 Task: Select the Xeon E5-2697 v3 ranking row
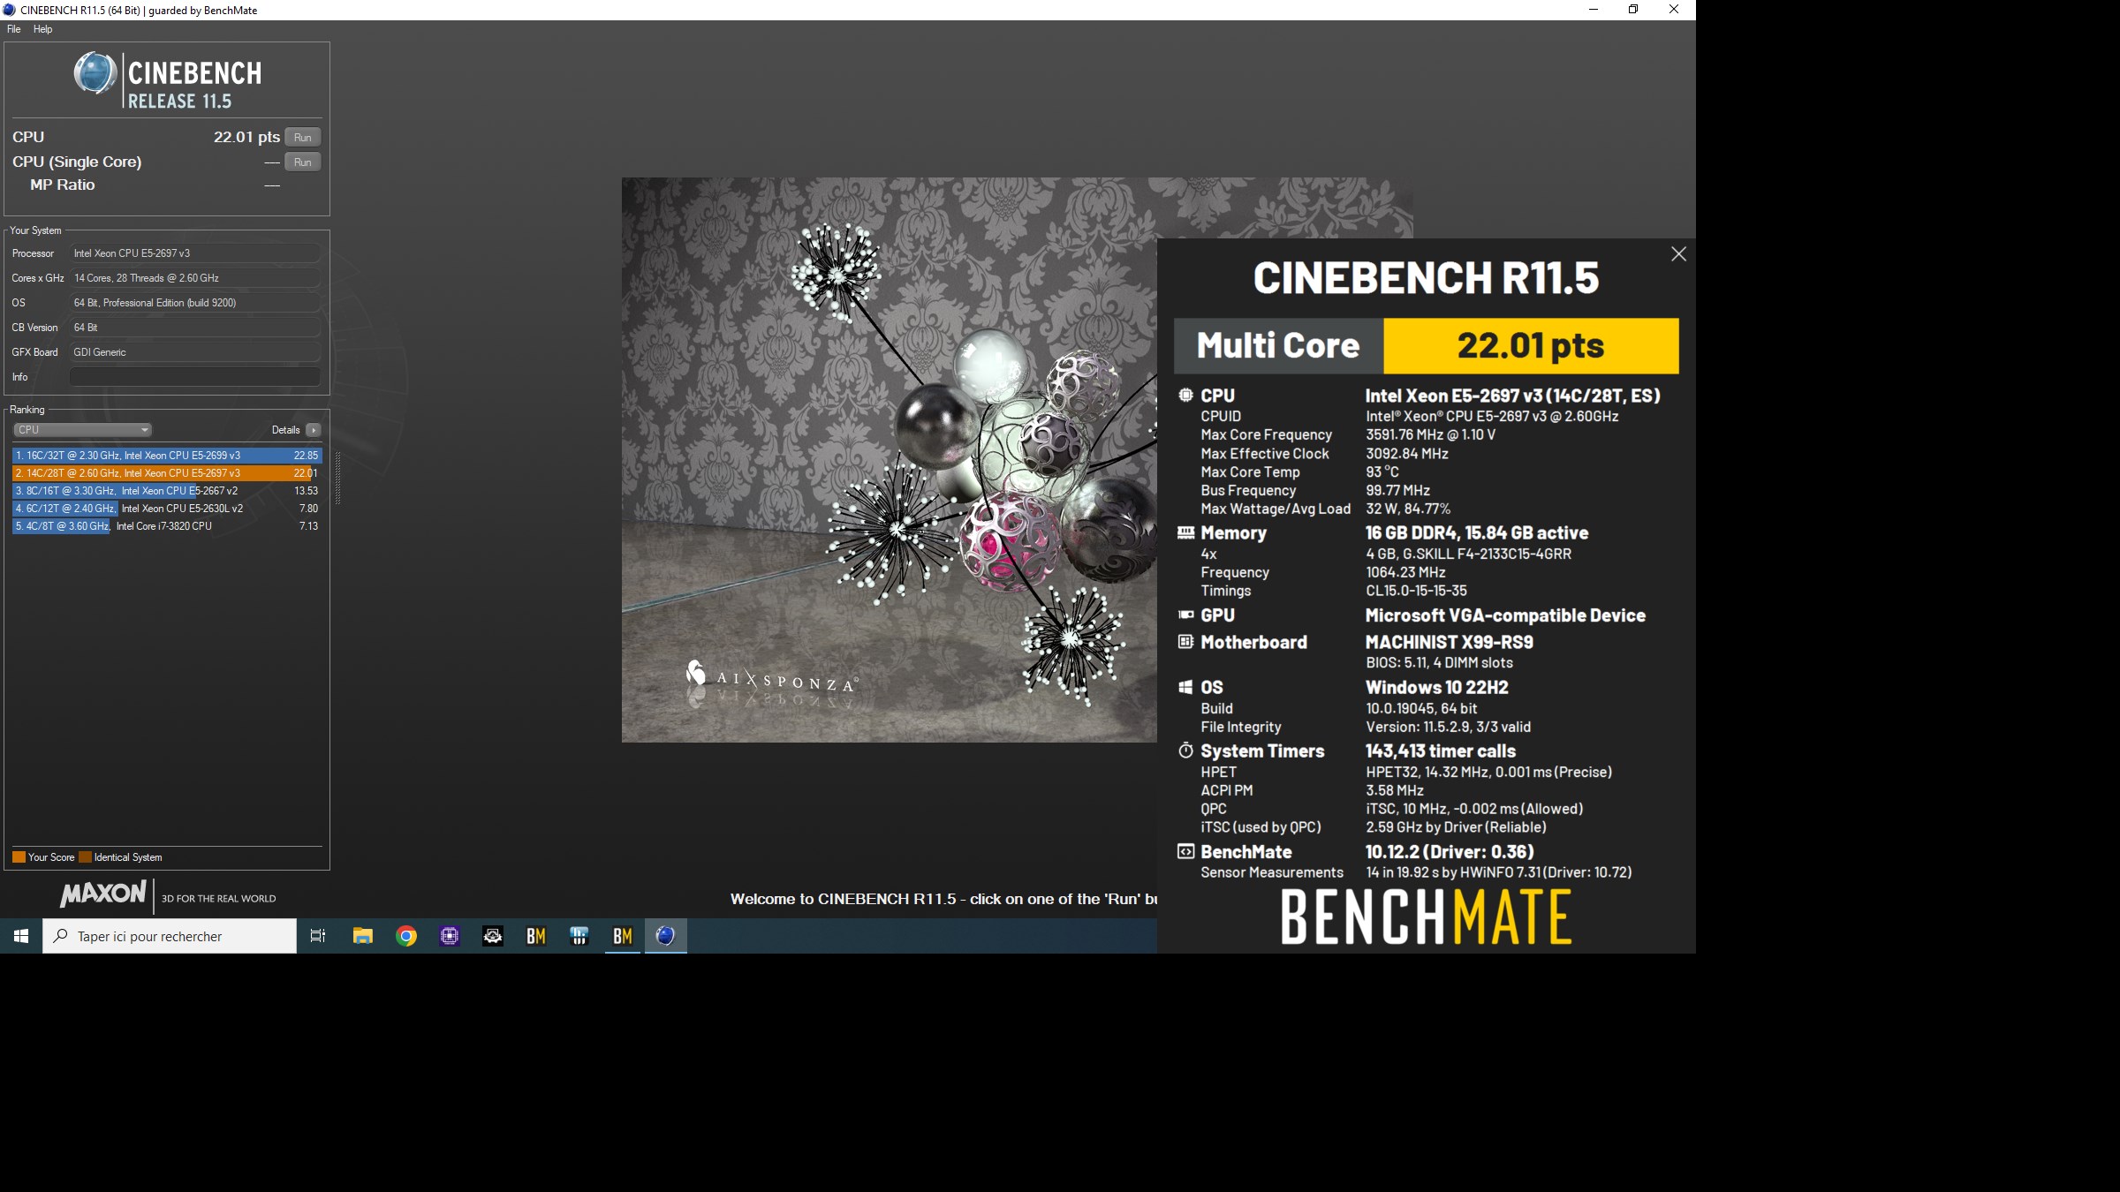click(x=167, y=473)
